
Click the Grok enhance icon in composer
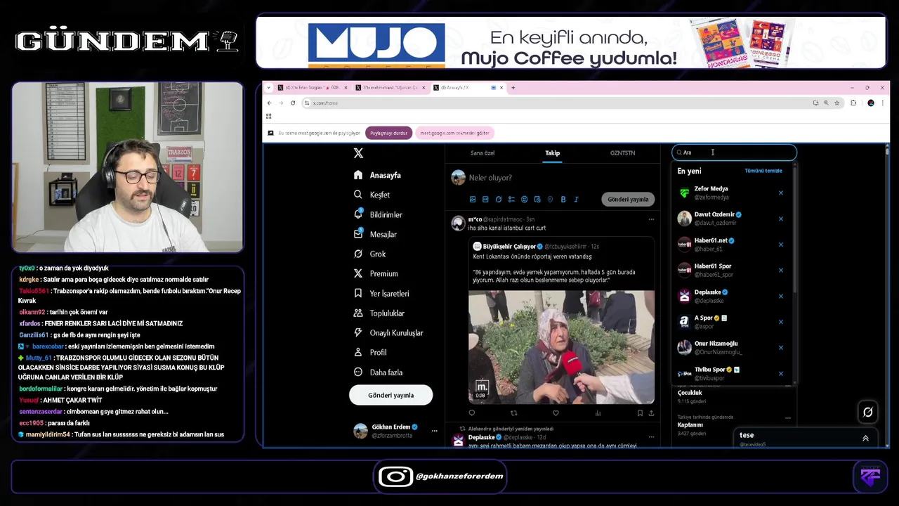pos(499,200)
